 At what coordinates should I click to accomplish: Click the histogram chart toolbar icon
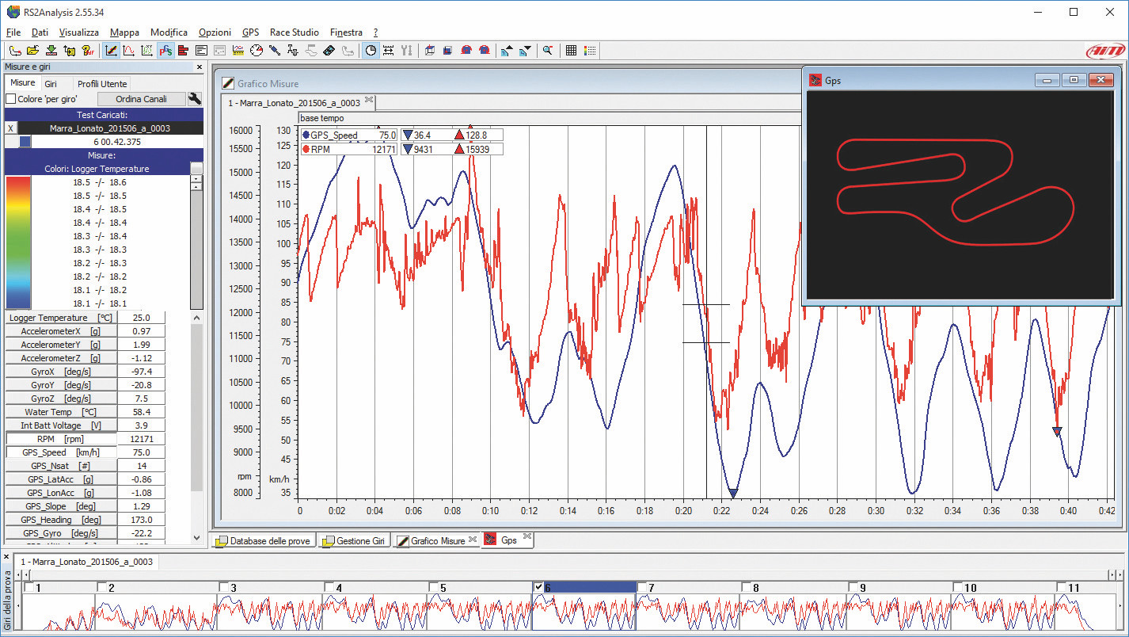coord(183,51)
